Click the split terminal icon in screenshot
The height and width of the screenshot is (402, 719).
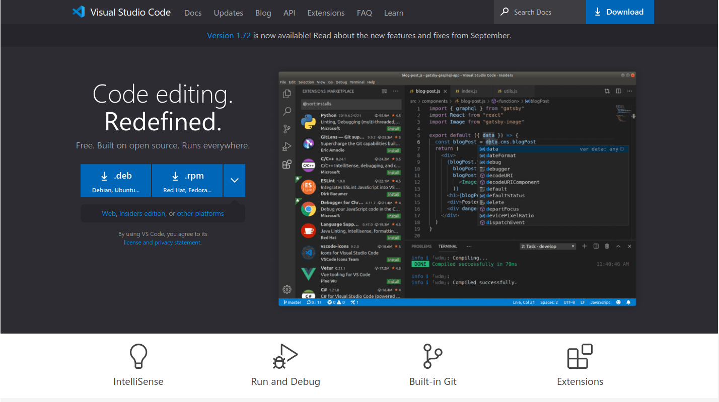tap(596, 246)
